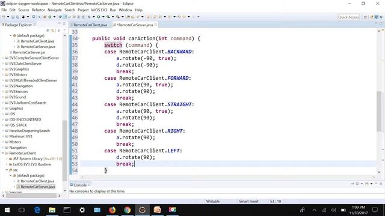
Task: Click the Task View taskbar icon
Action: click(x=22, y=210)
